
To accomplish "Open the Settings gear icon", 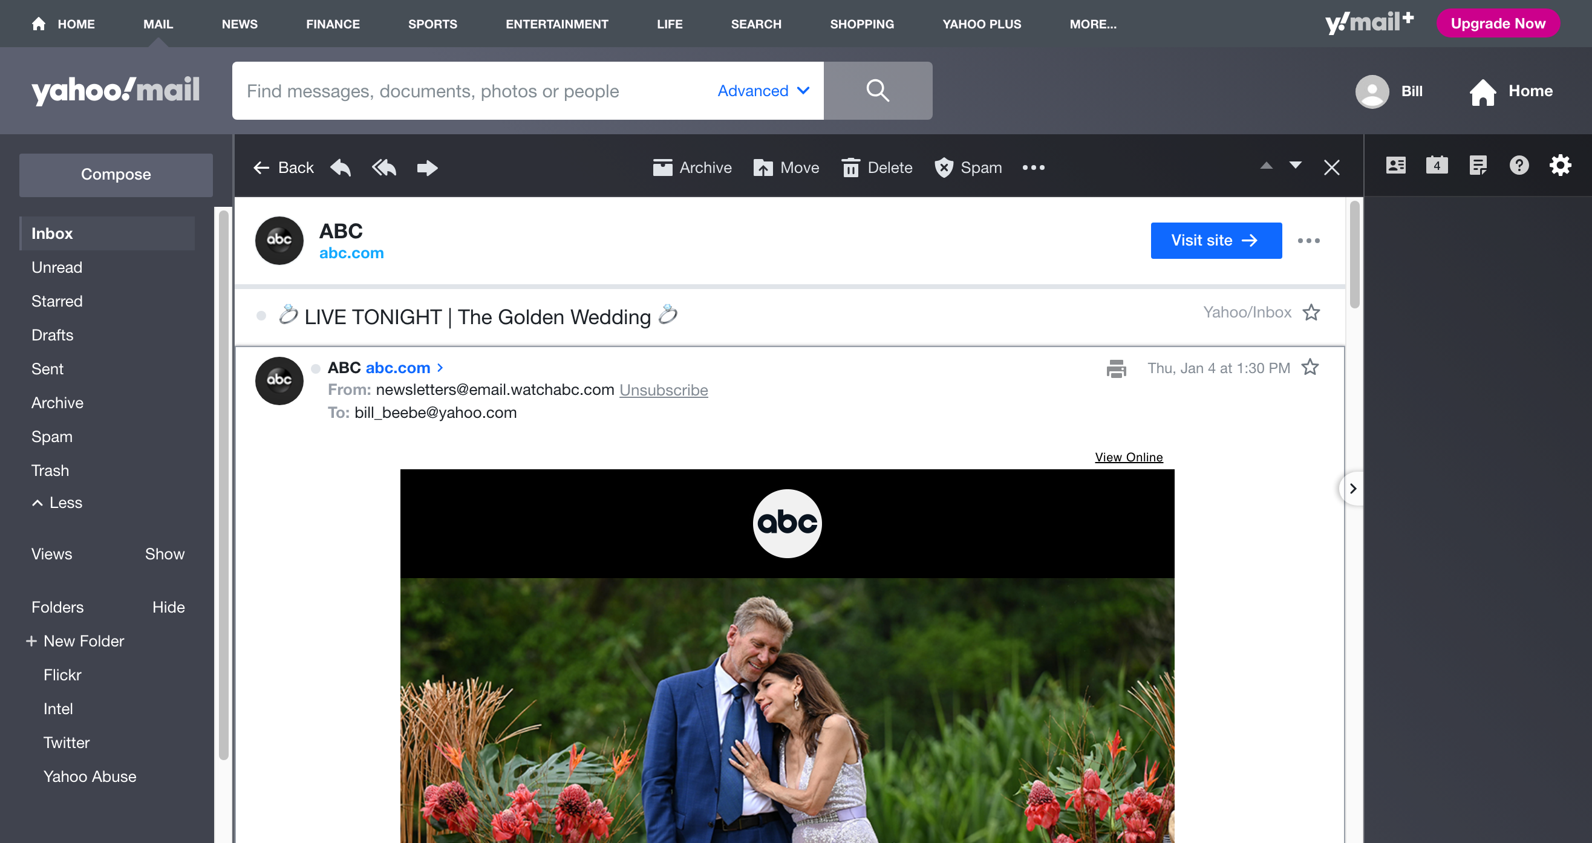I will pyautogui.click(x=1561, y=166).
